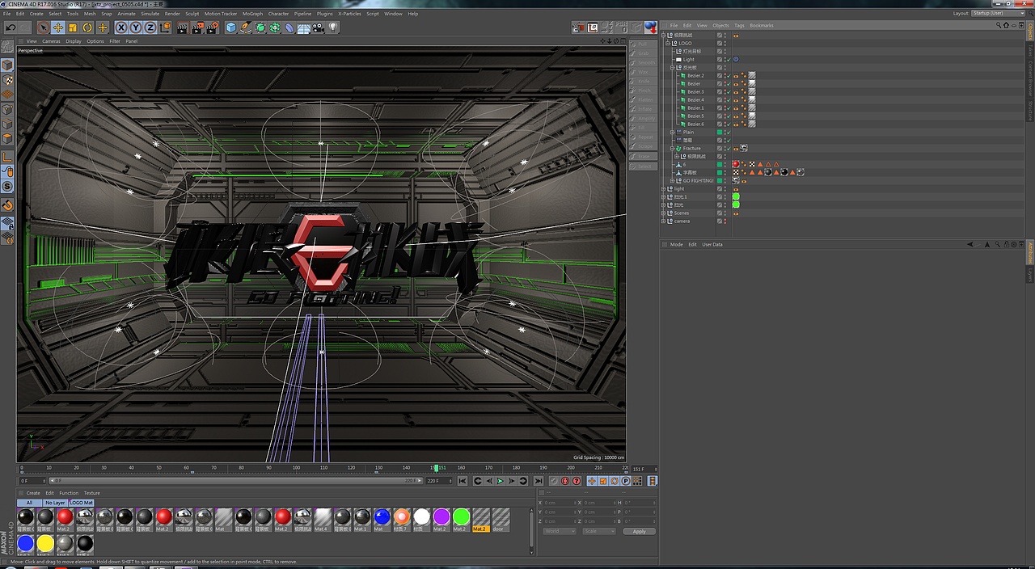Image resolution: width=1035 pixels, height=569 pixels.
Task: Open the X-Particles menu
Action: [350, 14]
